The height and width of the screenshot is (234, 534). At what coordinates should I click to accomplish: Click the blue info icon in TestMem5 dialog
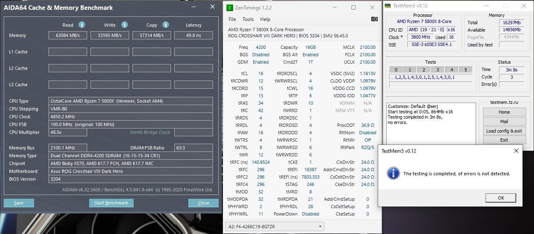pos(393,173)
